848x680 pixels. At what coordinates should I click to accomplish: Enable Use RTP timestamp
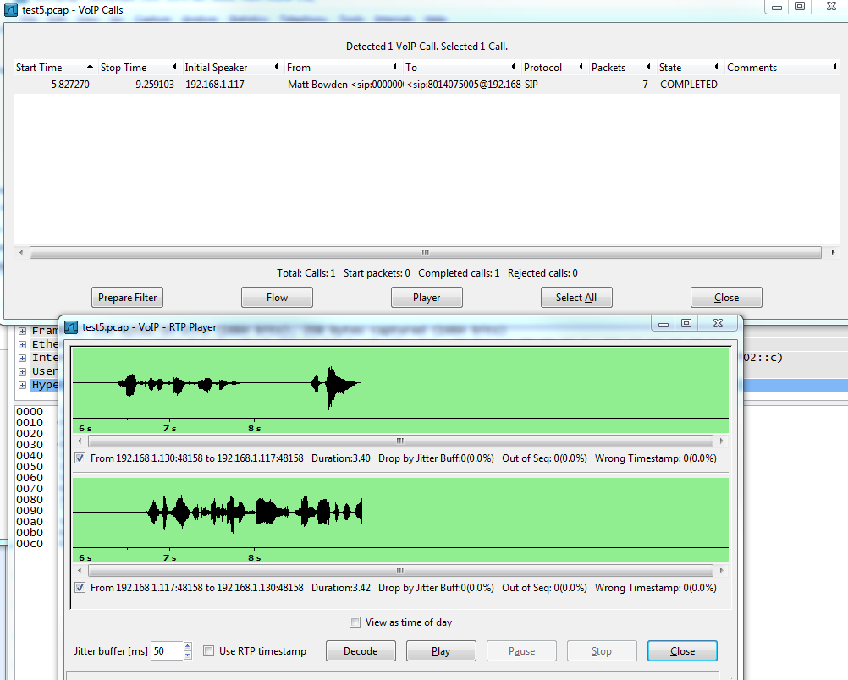(207, 650)
